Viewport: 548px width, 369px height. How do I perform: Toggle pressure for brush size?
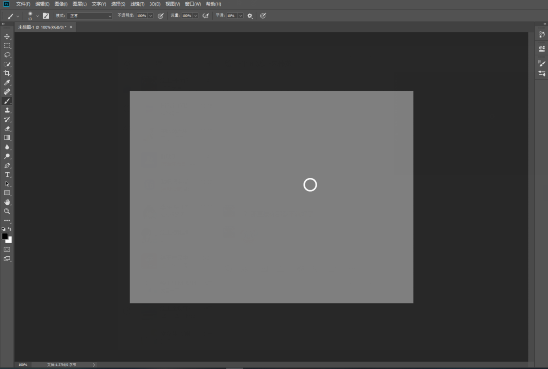click(x=263, y=16)
